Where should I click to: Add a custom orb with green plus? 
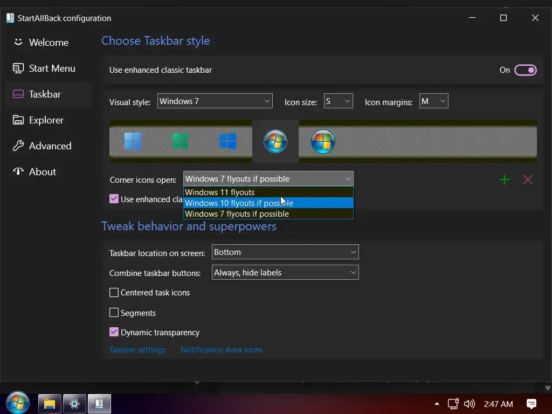(504, 180)
